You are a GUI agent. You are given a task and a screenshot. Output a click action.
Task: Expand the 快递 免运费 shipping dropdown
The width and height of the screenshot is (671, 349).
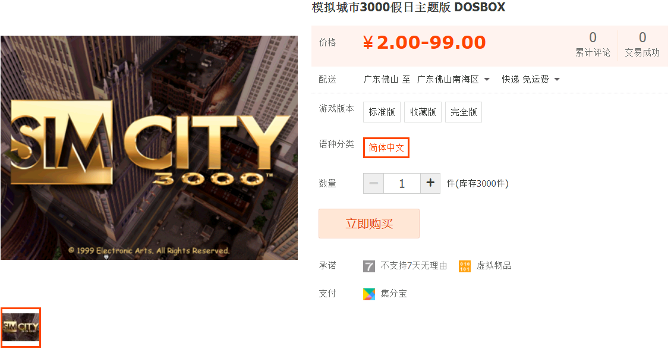coord(531,79)
